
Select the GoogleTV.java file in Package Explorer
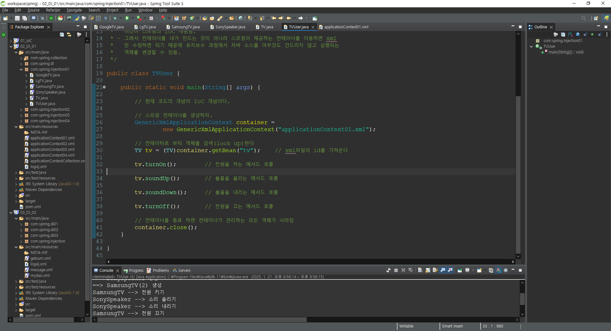[x=47, y=75]
